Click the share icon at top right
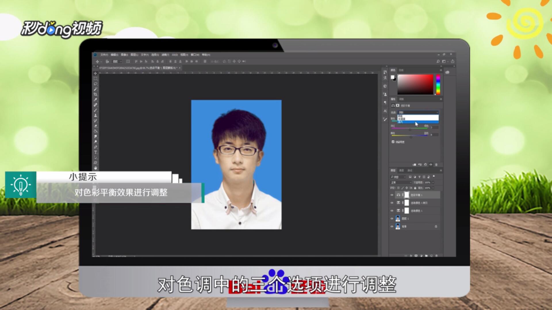 pyautogui.click(x=453, y=61)
